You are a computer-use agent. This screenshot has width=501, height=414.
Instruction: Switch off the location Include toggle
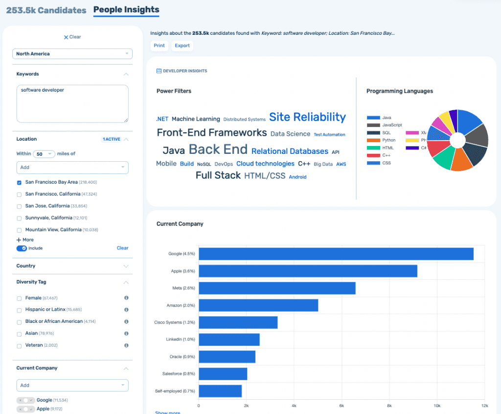(x=22, y=248)
